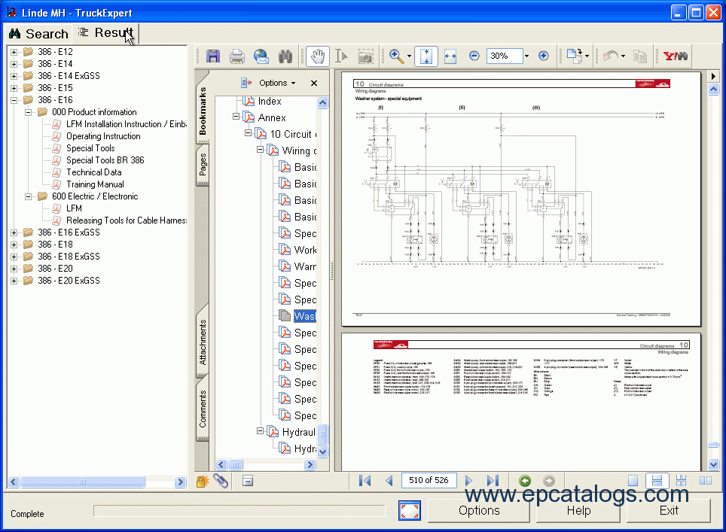Select the 10 Circuit bookmark
The height and width of the screenshot is (532, 726).
(291, 134)
